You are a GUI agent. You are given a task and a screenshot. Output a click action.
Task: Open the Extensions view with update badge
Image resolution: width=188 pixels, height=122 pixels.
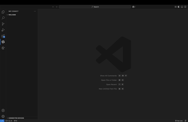pos(3,36)
